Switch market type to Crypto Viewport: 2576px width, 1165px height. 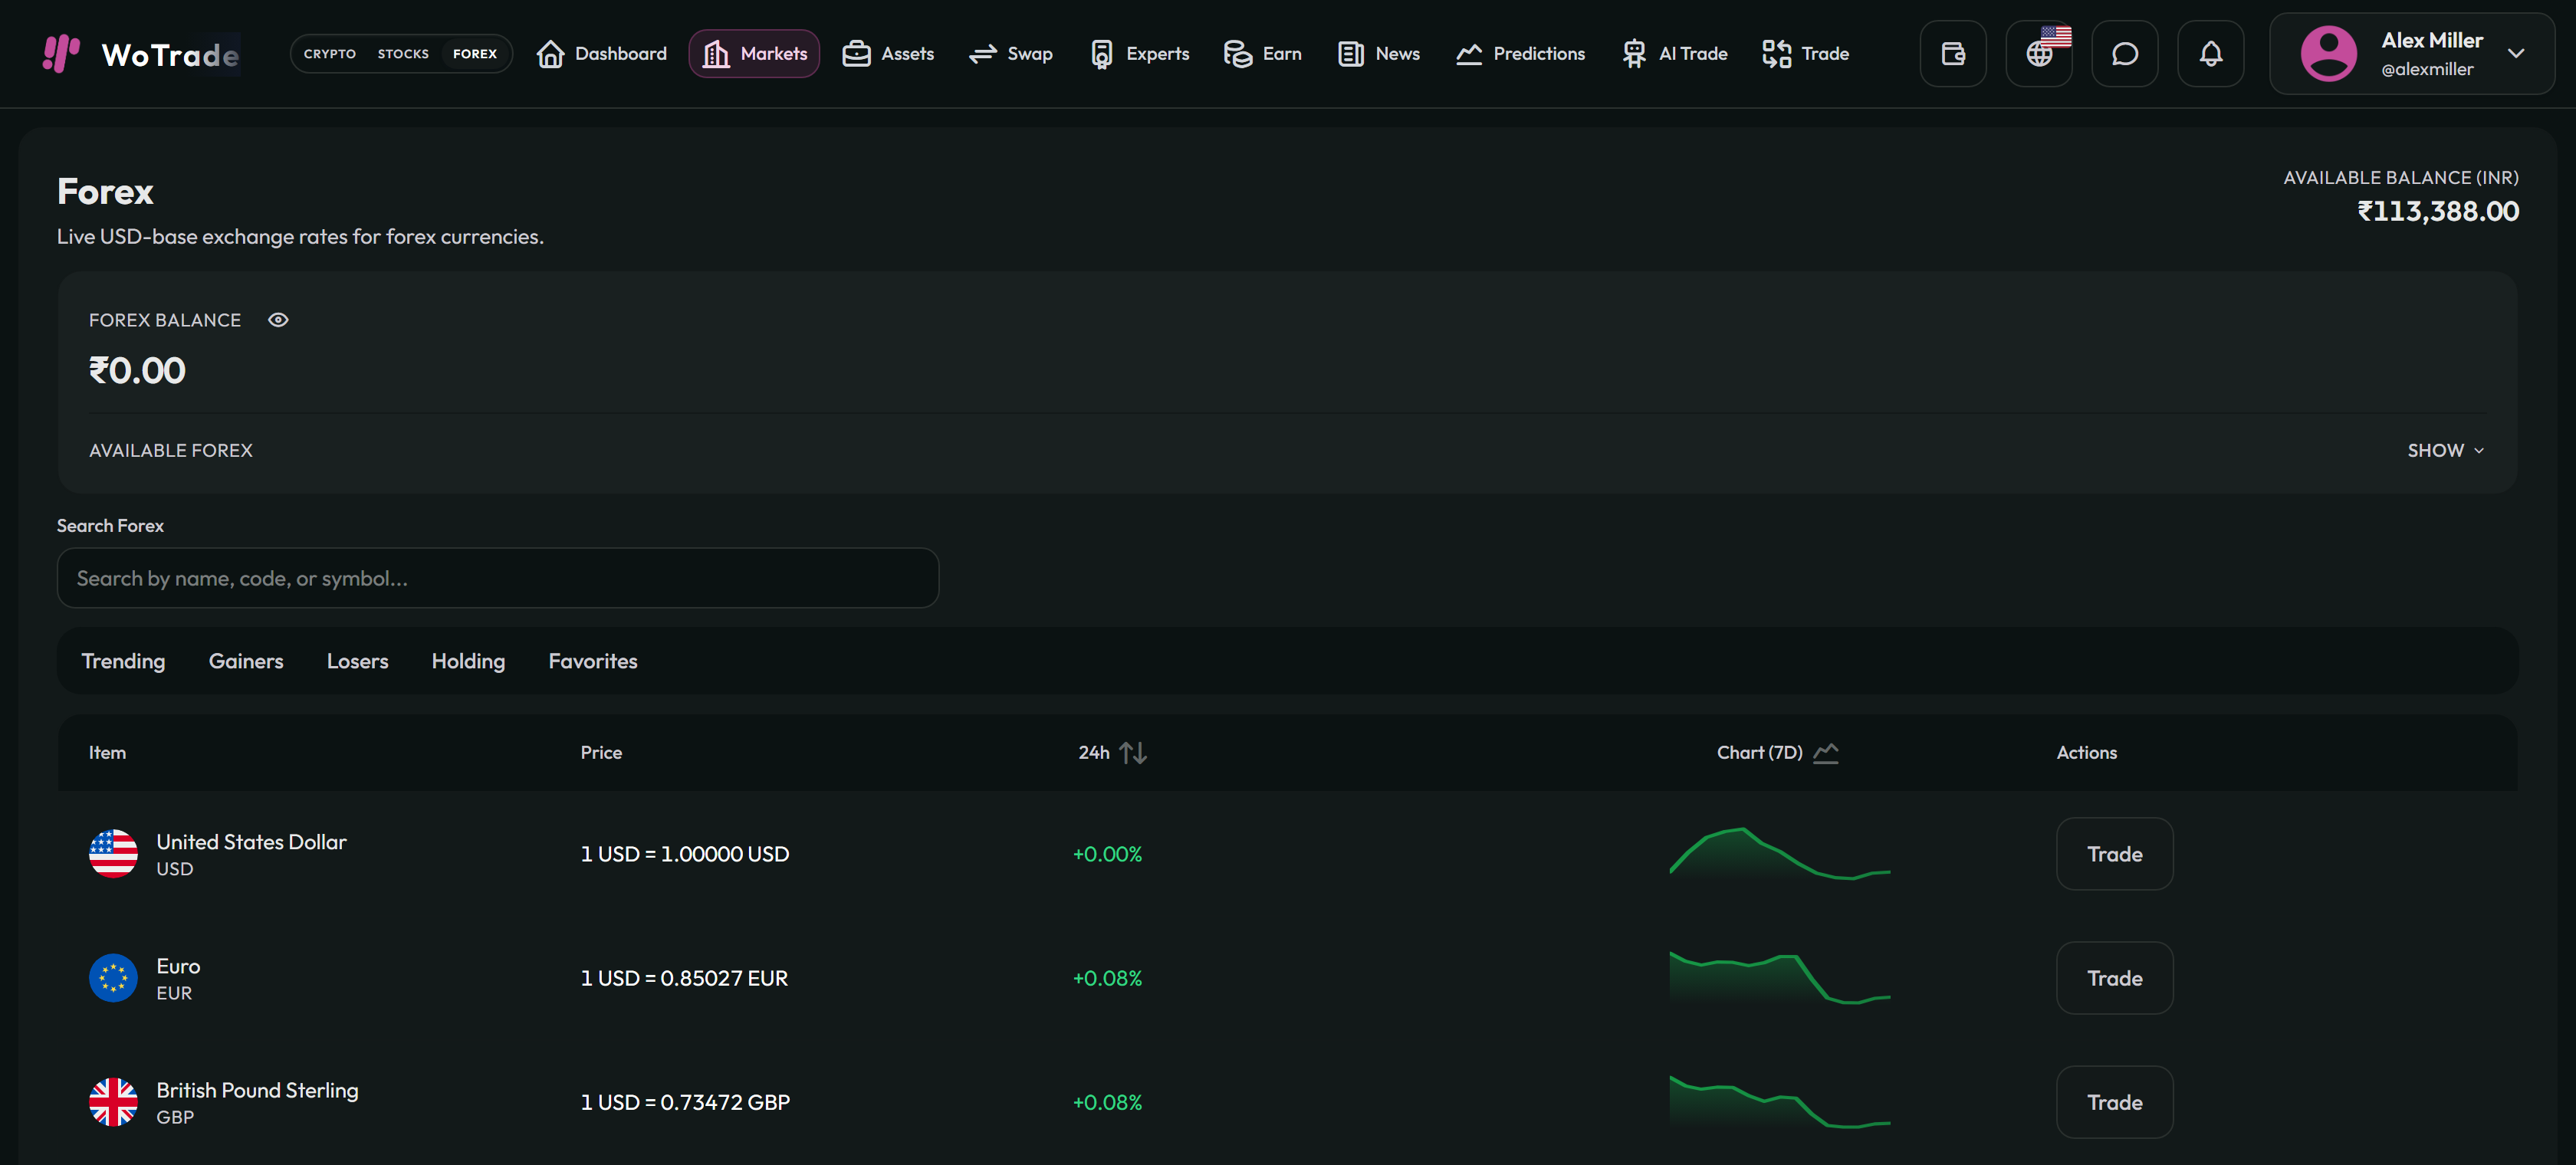(330, 54)
